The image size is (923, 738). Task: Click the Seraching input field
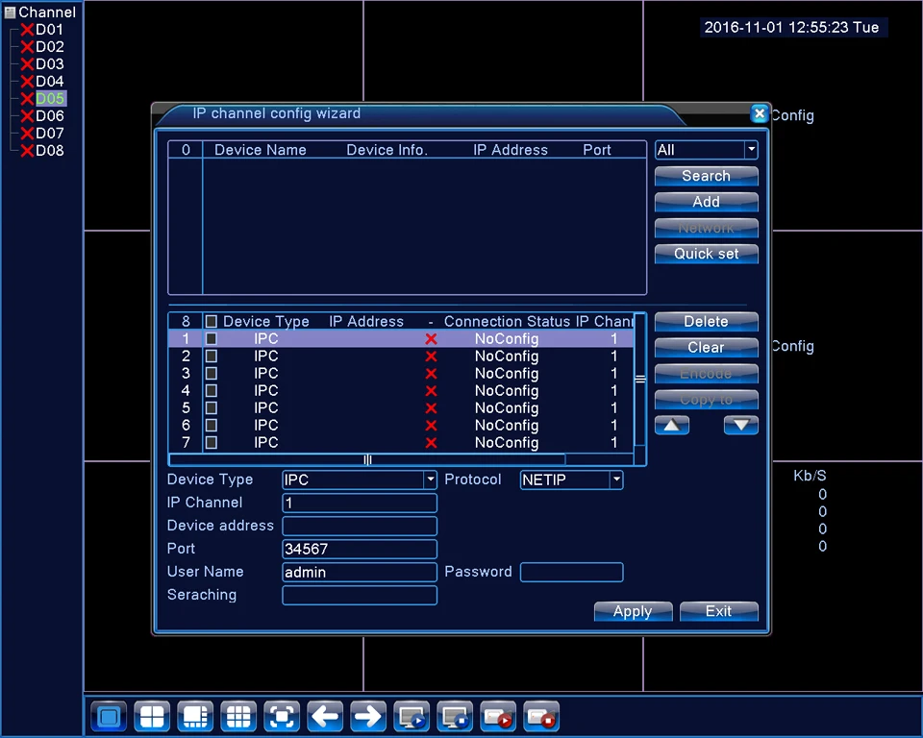(360, 595)
